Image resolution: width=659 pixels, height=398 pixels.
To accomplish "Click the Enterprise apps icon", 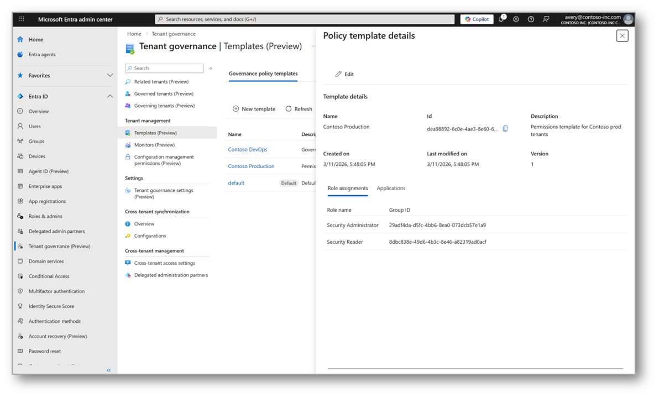I will [20, 186].
